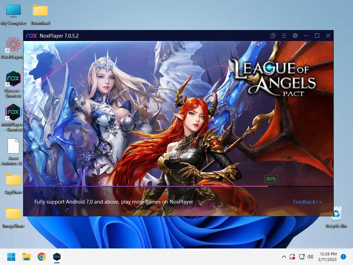The width and height of the screenshot is (353, 265).
Task: Click the NoxPlayer 7.0.5.2 title text
Action: coord(59,36)
